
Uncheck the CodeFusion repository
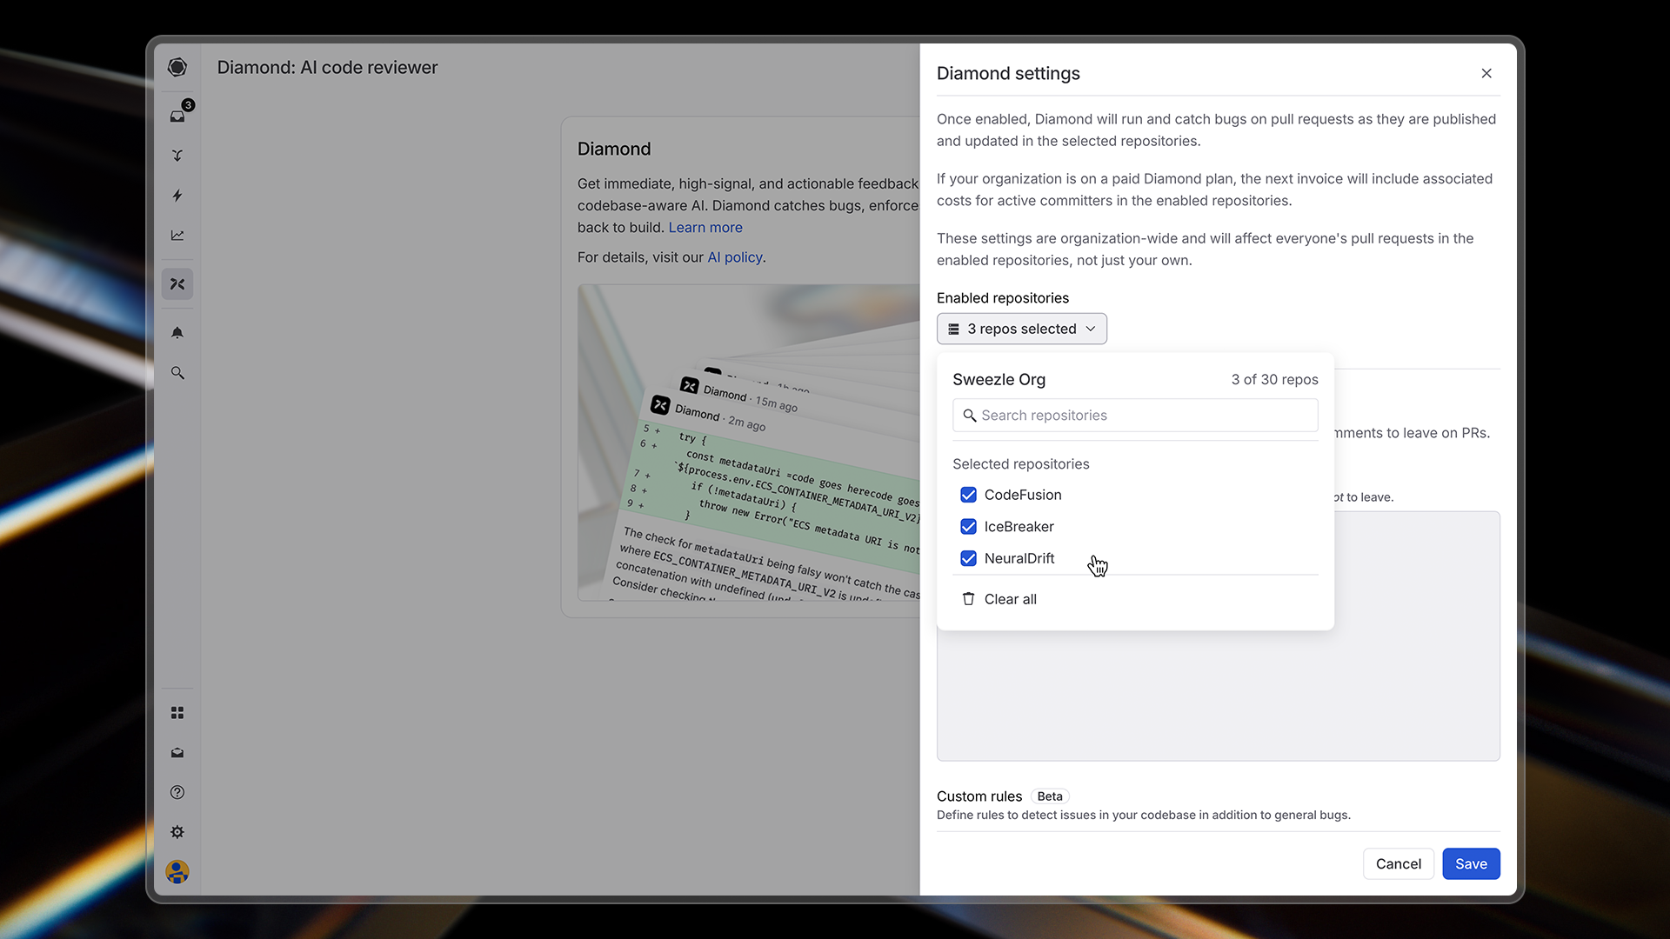(x=968, y=495)
